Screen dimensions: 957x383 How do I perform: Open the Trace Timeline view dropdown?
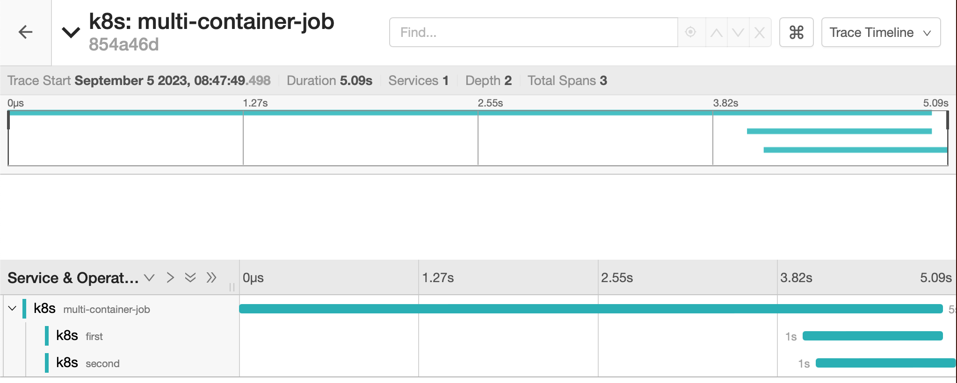click(881, 32)
